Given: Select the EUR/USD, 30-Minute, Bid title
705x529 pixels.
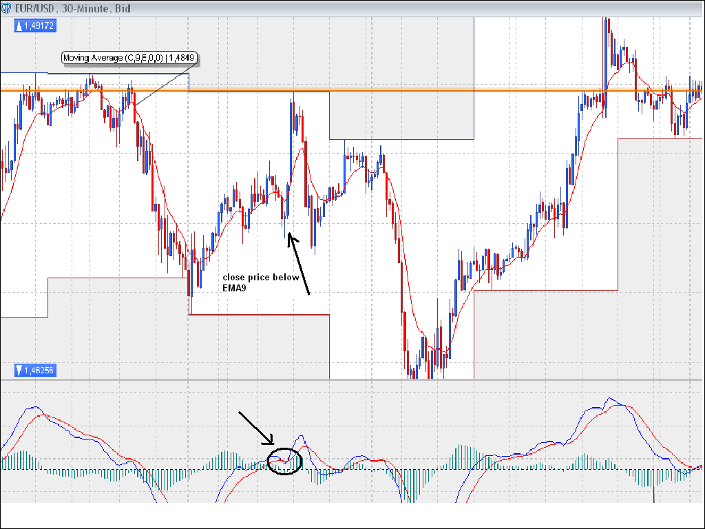Looking at the screenshot, I should tap(73, 8).
